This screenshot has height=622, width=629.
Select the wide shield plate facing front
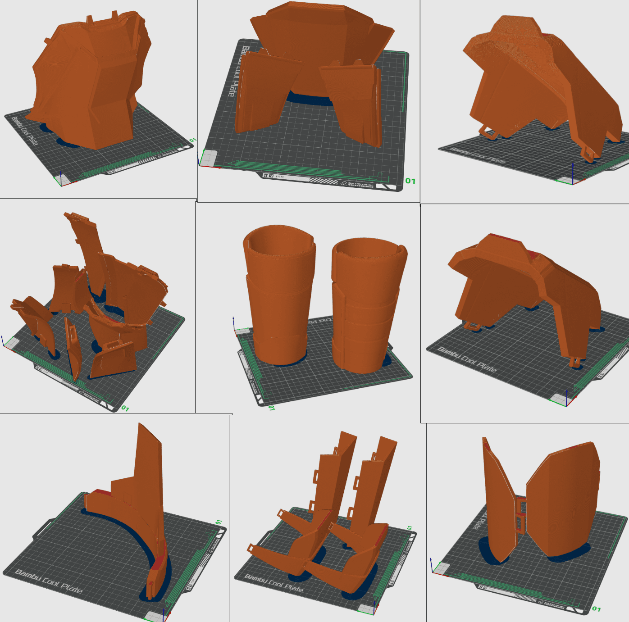563,500
